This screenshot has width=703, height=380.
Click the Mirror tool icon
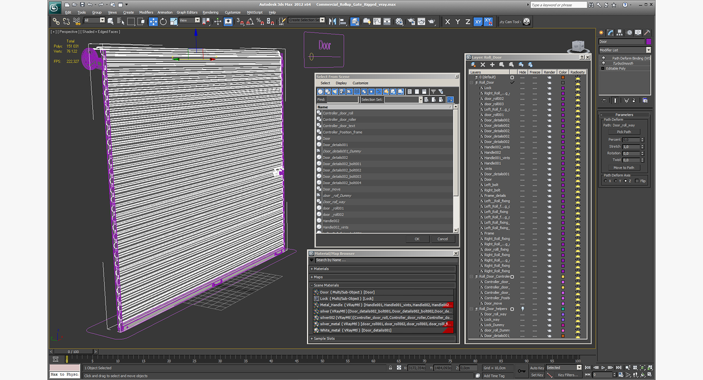(332, 21)
